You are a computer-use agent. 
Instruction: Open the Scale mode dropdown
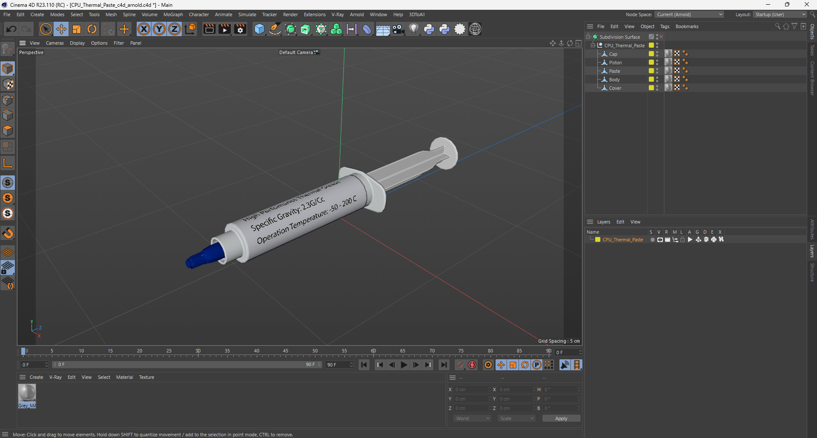516,418
